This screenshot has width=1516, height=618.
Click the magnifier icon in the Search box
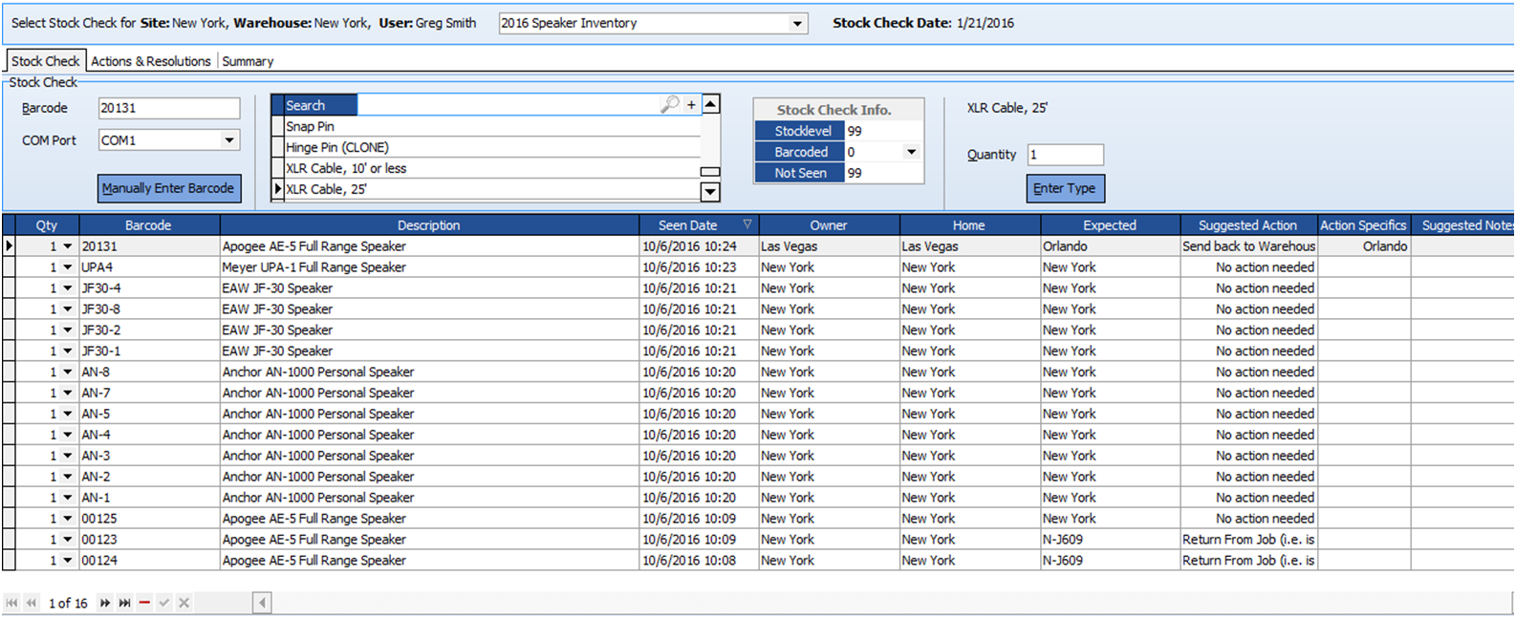pyautogui.click(x=669, y=104)
